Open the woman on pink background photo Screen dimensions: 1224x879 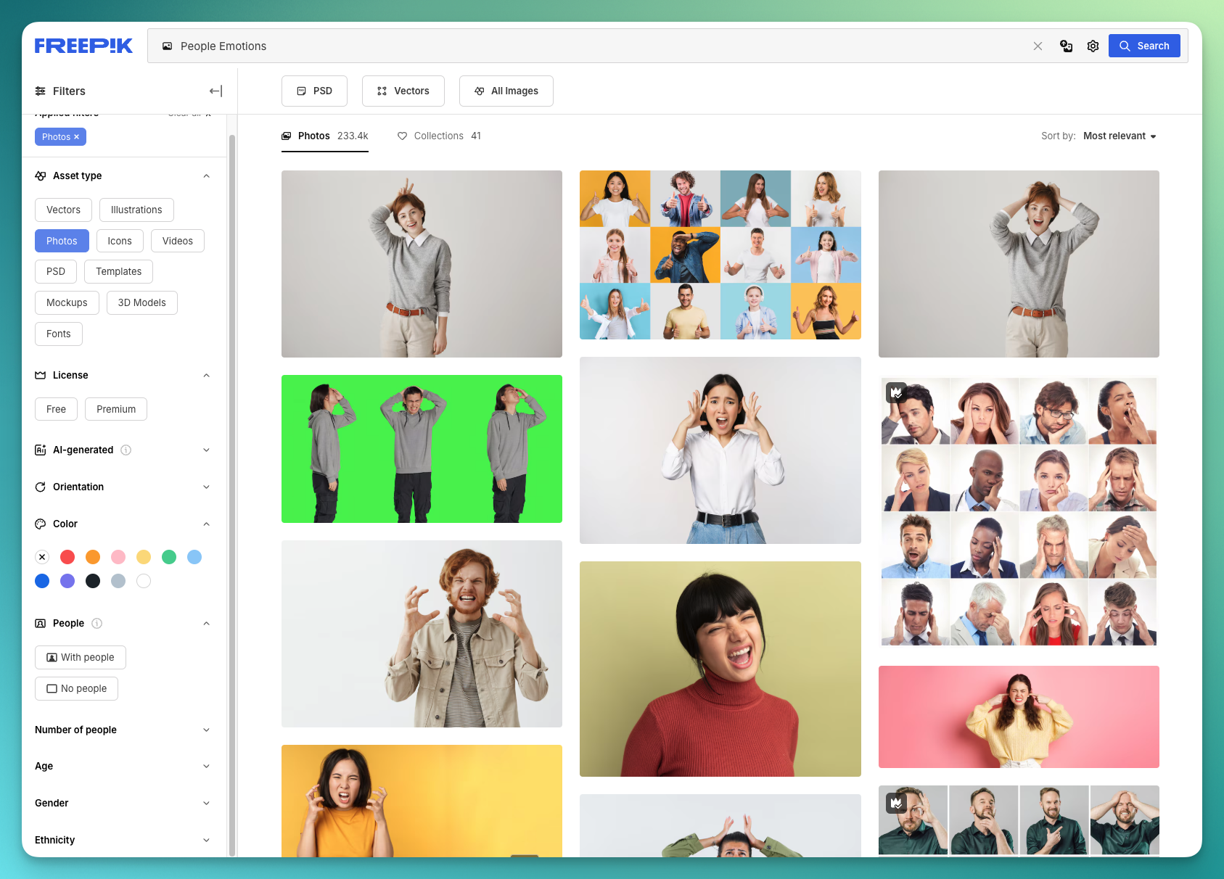pyautogui.click(x=1019, y=717)
